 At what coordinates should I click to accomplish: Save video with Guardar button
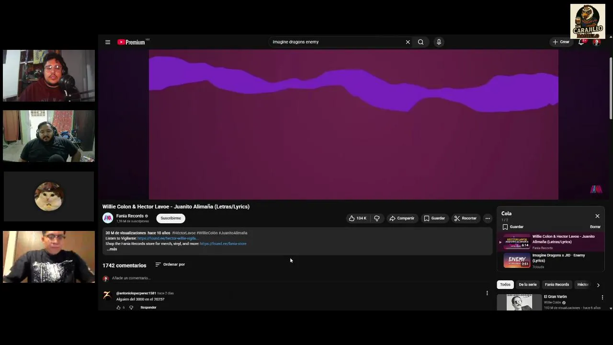[x=434, y=218]
